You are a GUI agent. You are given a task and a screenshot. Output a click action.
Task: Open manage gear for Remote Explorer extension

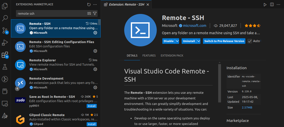pyautogui.click(x=95, y=69)
